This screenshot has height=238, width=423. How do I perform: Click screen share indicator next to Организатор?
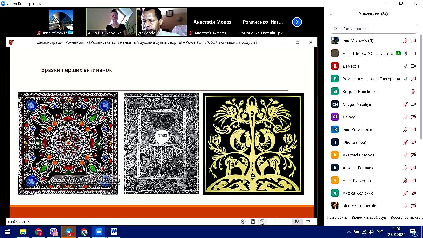pyautogui.click(x=398, y=53)
